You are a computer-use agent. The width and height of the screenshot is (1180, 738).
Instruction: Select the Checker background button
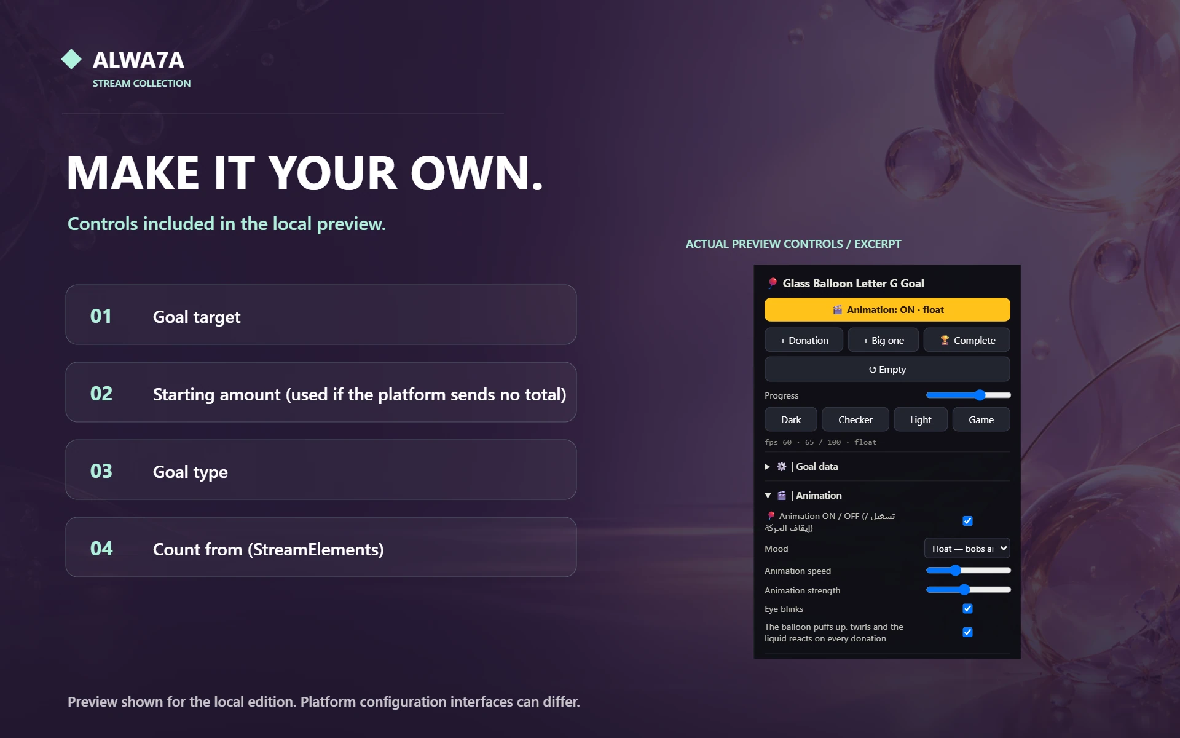855,419
